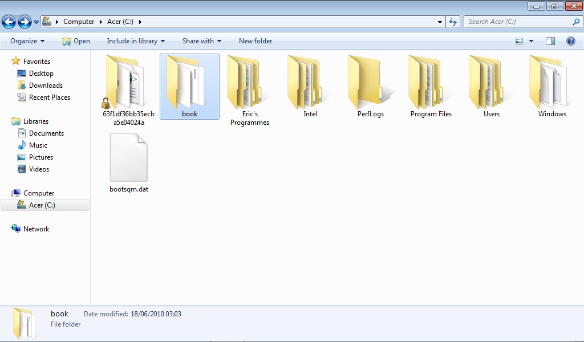
Task: Expand the change-view dropdown arrow
Action: [x=530, y=40]
